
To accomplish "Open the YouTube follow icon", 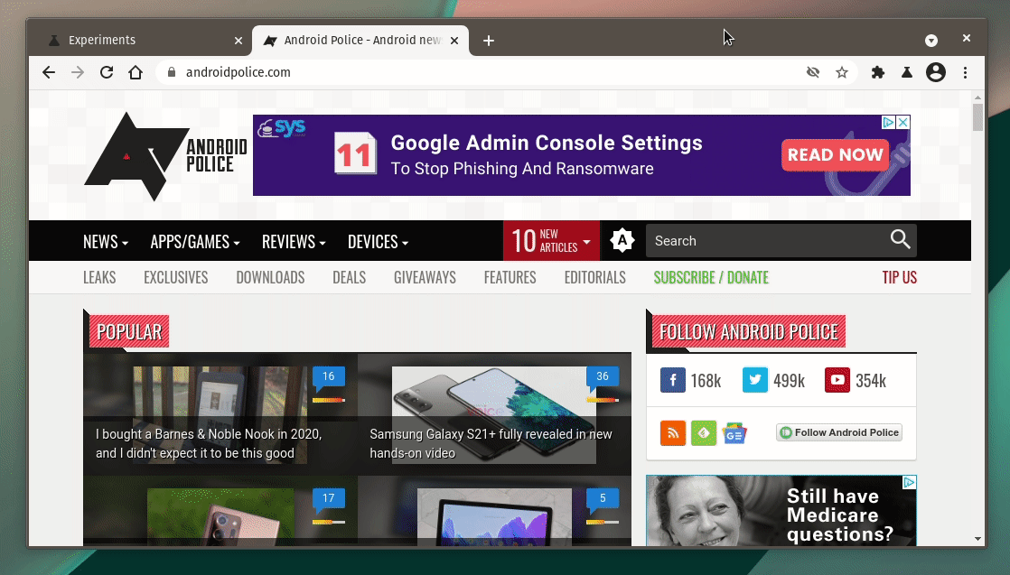I will pos(837,380).
